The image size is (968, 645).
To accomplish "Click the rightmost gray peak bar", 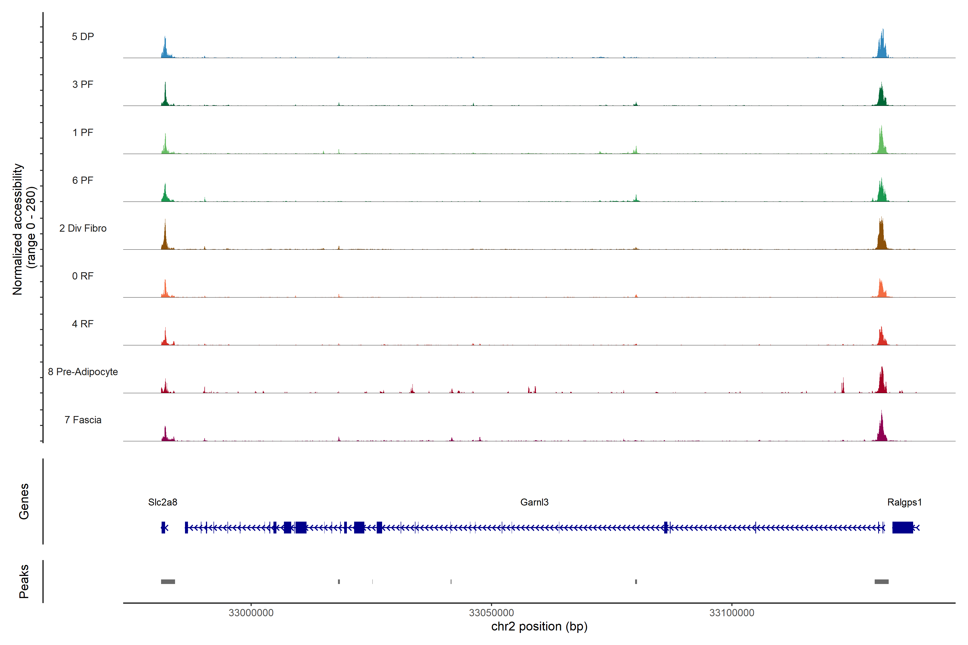I will [x=881, y=582].
